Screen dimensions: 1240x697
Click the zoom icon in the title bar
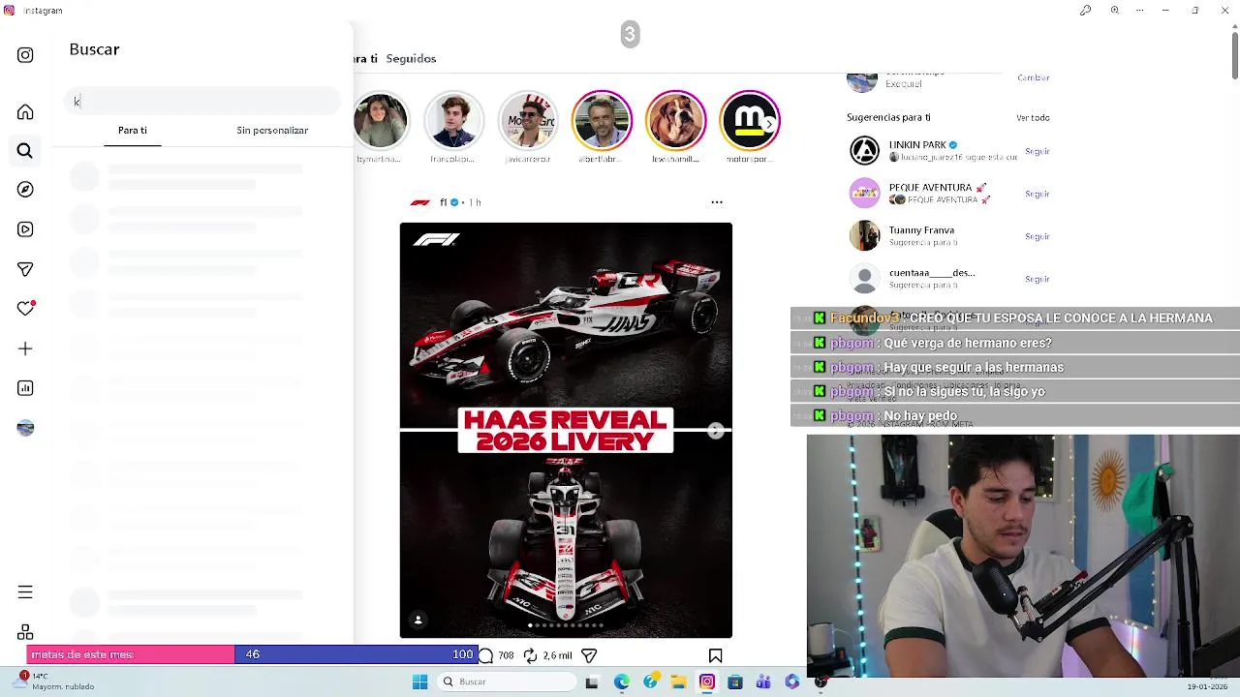[1115, 11]
